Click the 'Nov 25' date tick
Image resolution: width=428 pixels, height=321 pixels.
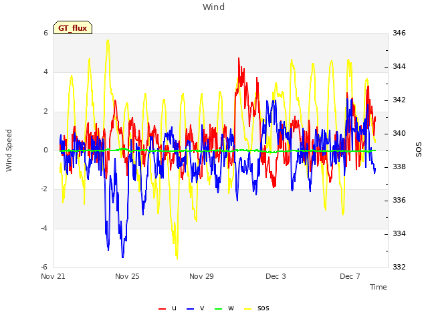pyautogui.click(x=127, y=276)
